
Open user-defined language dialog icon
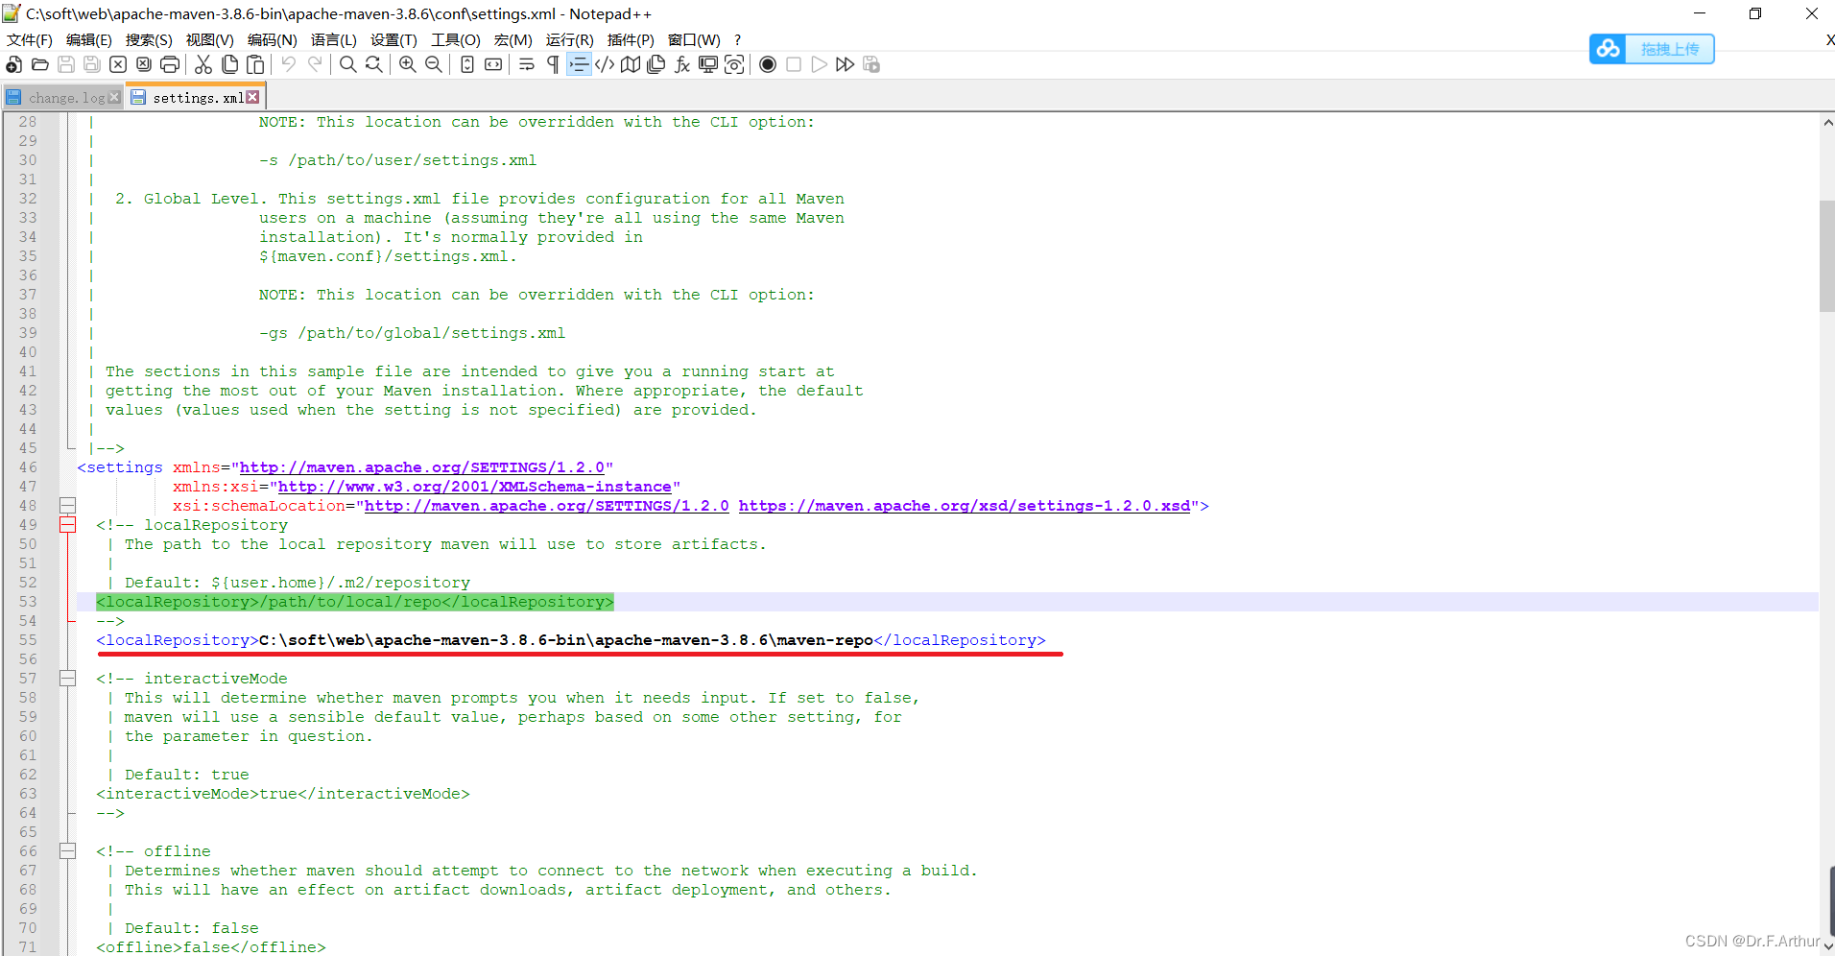(605, 64)
